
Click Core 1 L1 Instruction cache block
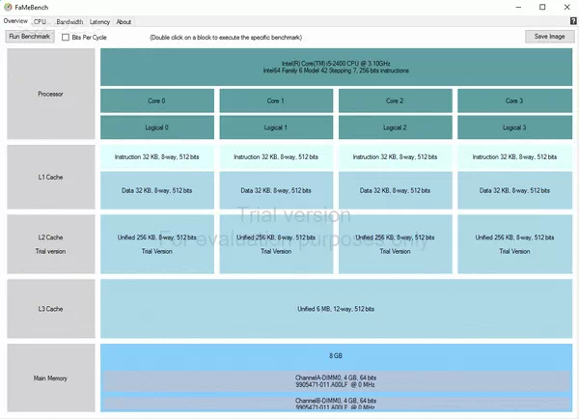point(278,157)
